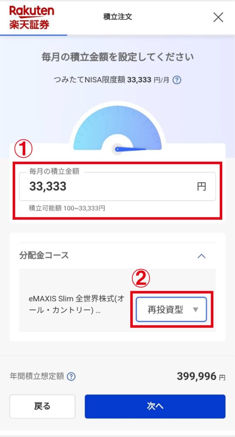235x437 pixels.
Task: Click the gauge needle center knob
Action: pos(117,149)
